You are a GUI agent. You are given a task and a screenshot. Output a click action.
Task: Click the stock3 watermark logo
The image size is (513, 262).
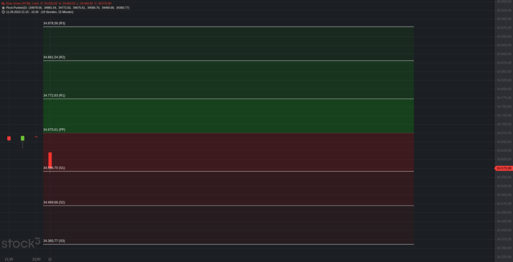(x=21, y=243)
